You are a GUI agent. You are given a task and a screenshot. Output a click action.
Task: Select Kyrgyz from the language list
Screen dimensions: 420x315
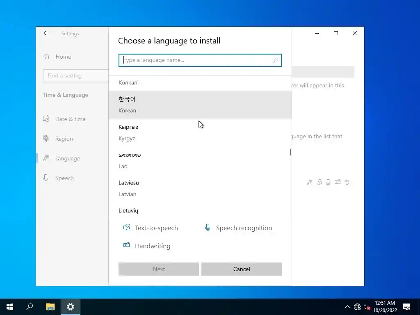click(x=200, y=132)
